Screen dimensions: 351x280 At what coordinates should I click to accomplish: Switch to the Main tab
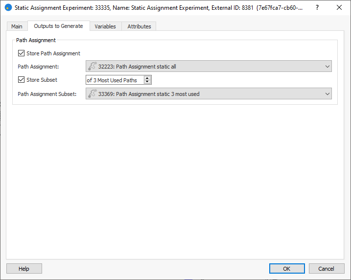tap(17, 26)
